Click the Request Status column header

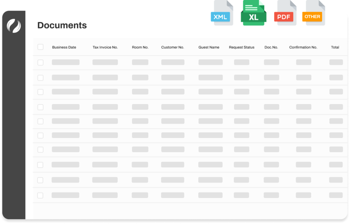tap(242, 47)
